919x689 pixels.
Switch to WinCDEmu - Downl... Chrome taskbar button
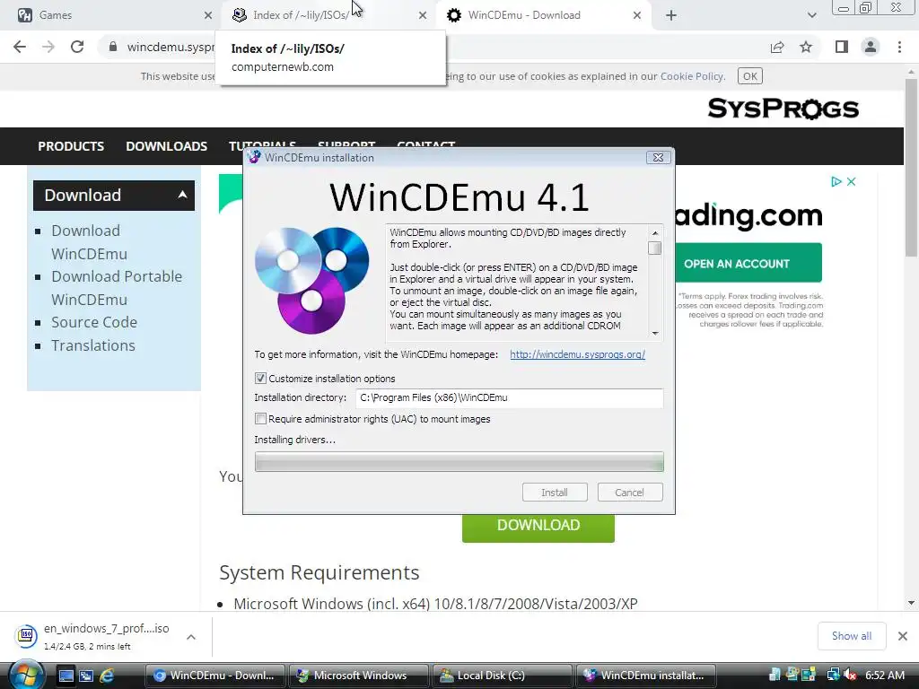point(214,676)
